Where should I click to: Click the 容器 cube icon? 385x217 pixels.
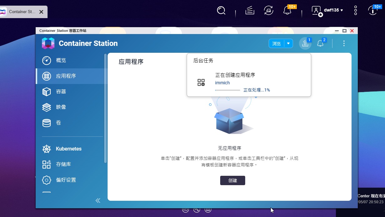tap(47, 91)
